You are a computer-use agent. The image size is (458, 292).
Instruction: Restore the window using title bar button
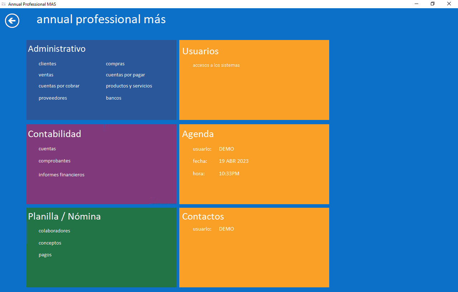433,4
